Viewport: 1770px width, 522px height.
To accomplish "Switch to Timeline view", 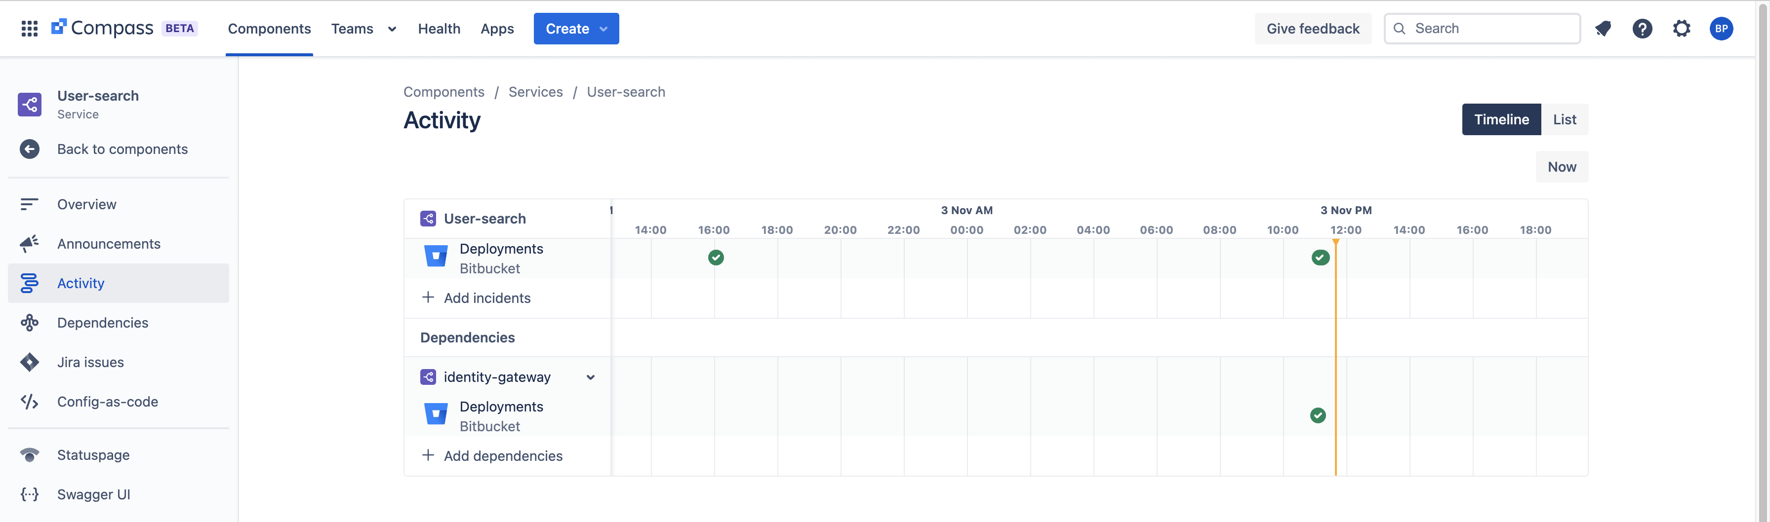I will pos(1501,119).
